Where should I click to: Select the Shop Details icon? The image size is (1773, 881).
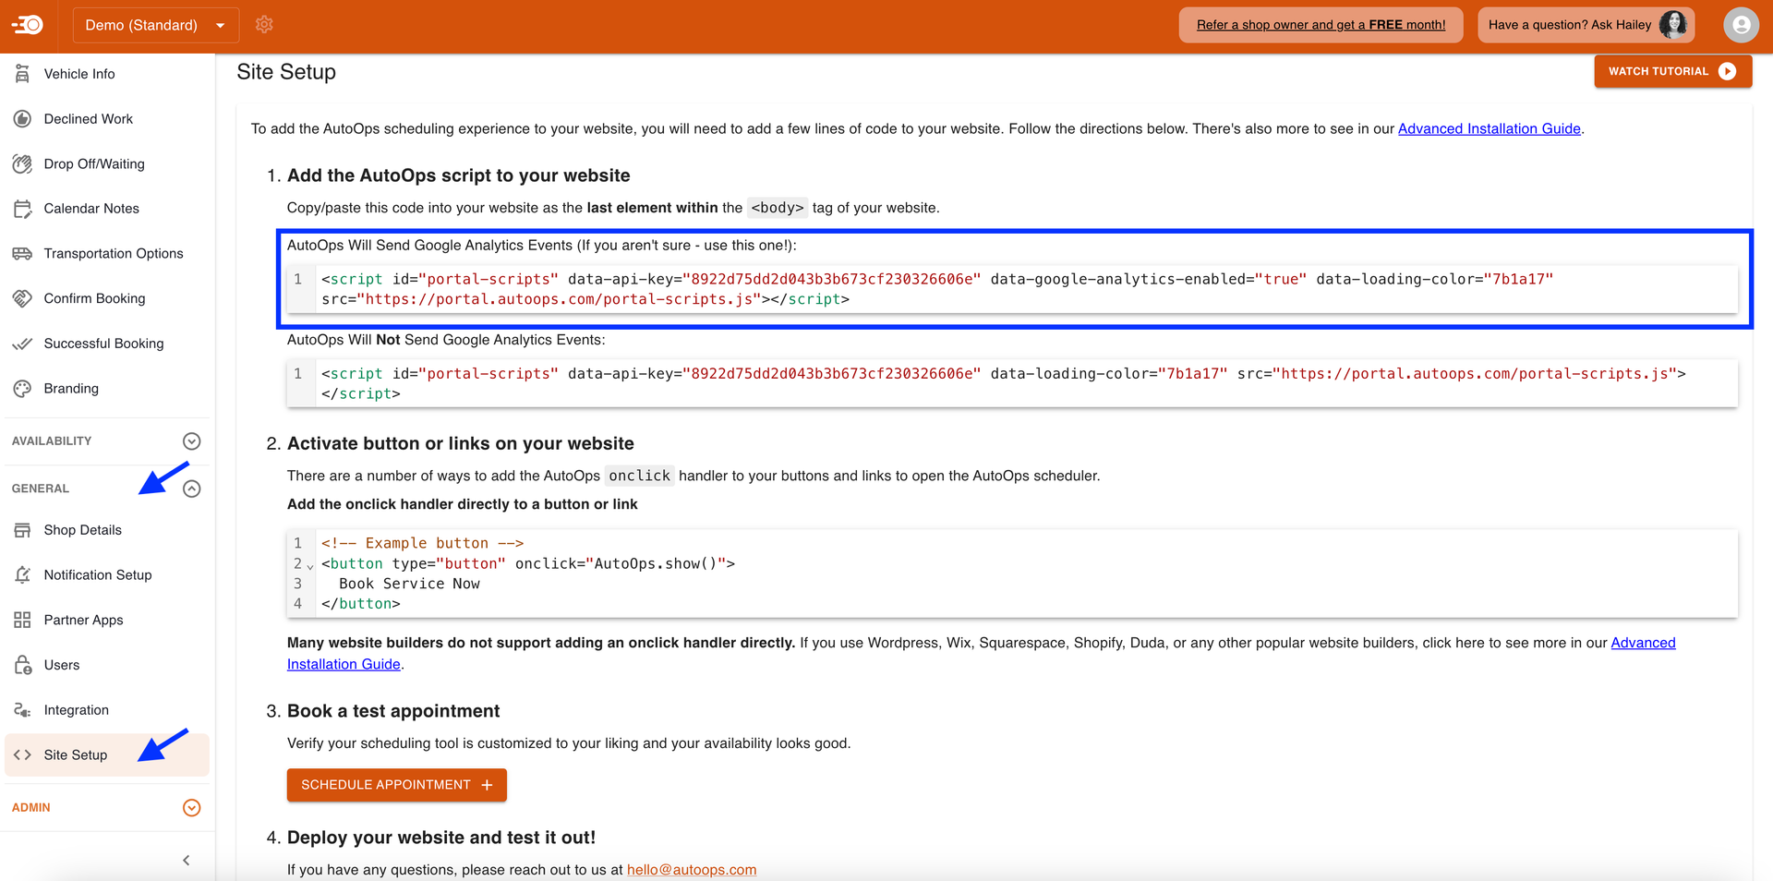pos(22,530)
